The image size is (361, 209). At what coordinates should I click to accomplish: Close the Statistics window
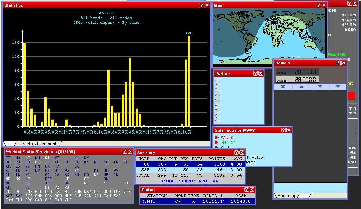pyautogui.click(x=207, y=5)
